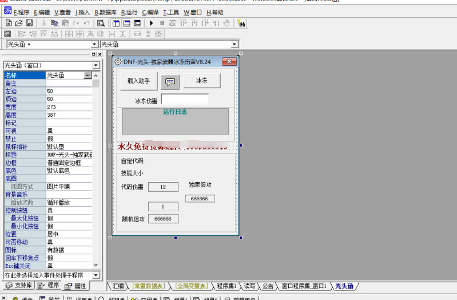Select the 最大化按钮 property row
Image resolution: width=457 pixels, height=300 pixels.
(48, 218)
